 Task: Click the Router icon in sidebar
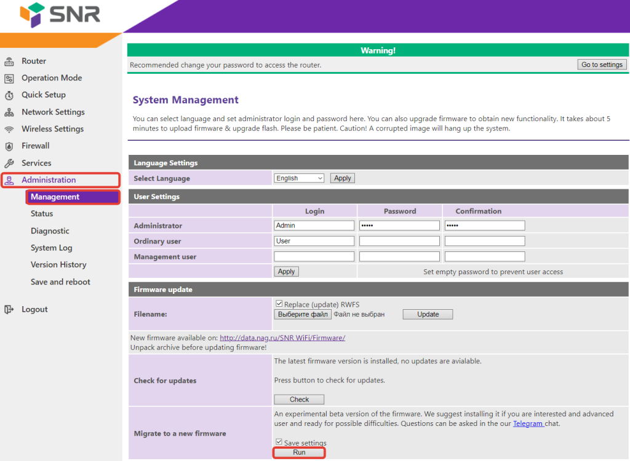9,61
